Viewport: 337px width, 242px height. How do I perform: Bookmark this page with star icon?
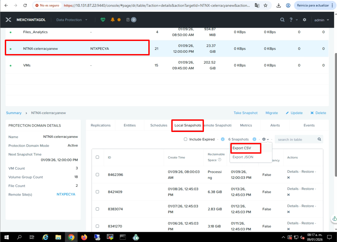(265, 5)
